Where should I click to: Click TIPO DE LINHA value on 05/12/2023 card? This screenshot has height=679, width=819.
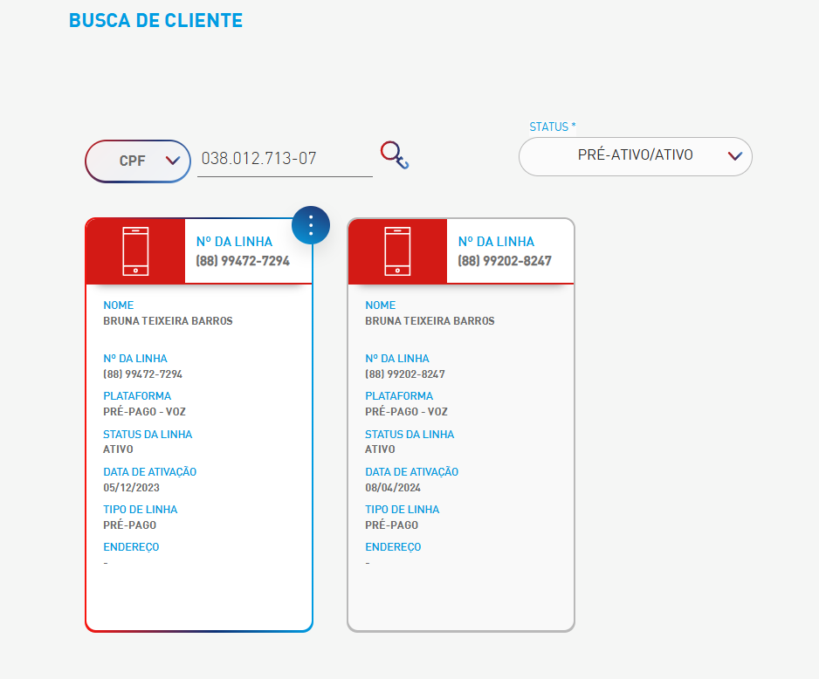pyautogui.click(x=129, y=525)
